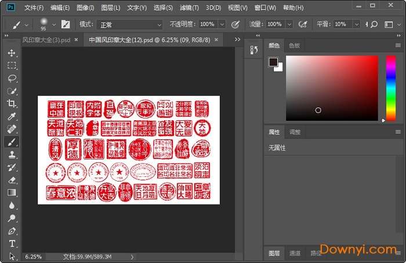Choose the Crop tool
Image resolution: width=406 pixels, height=263 pixels.
12,103
